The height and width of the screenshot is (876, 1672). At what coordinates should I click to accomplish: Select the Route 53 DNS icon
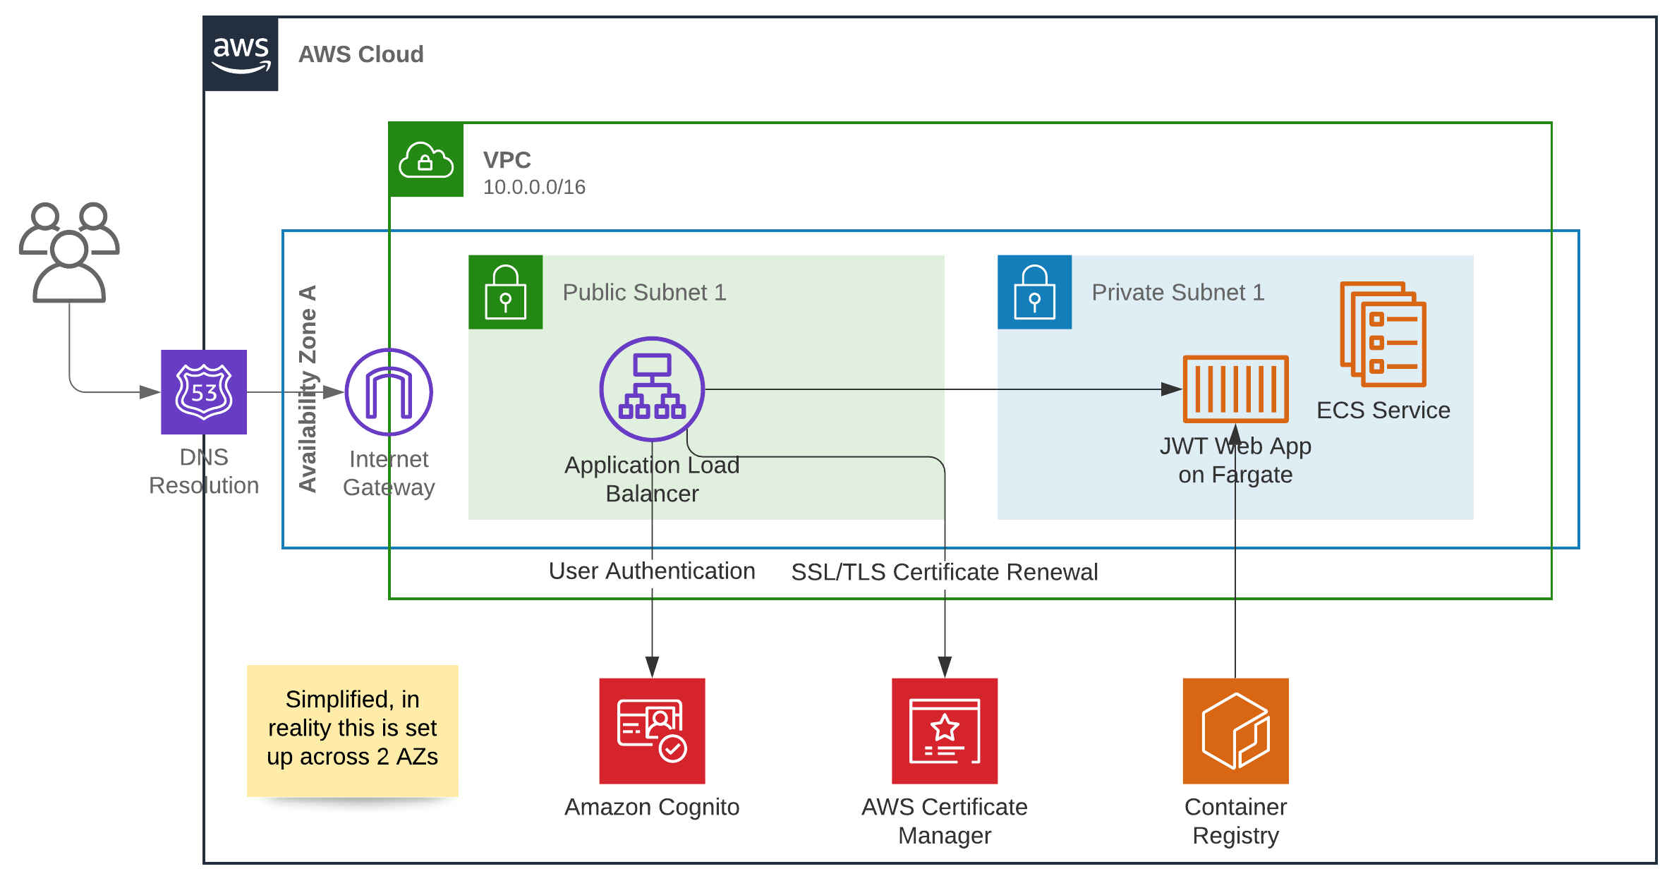(x=204, y=392)
